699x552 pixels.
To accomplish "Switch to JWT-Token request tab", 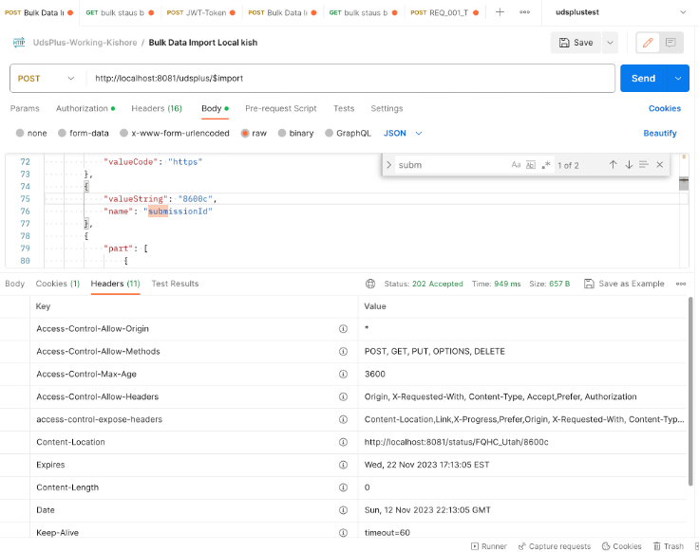I will click(x=201, y=13).
